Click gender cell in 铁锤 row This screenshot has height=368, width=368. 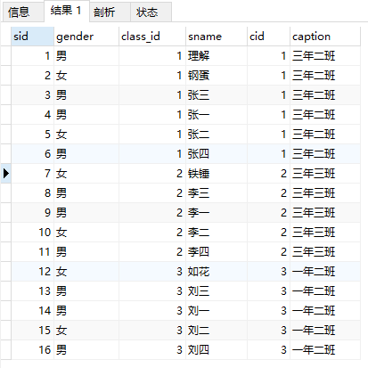(86, 173)
